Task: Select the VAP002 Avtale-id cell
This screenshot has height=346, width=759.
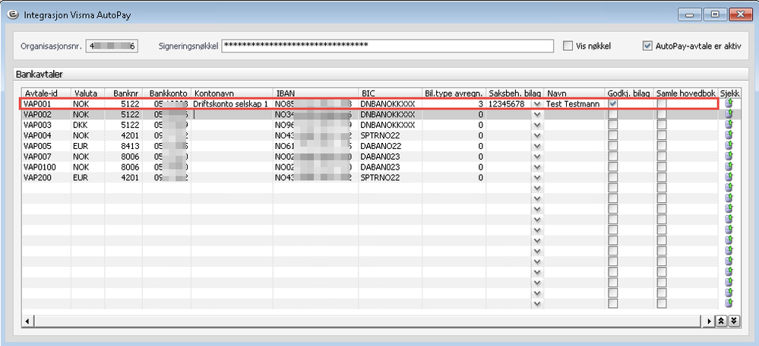Action: [46, 114]
